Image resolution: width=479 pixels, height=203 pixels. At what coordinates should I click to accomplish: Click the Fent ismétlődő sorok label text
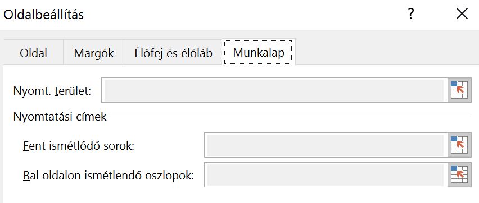click(79, 146)
